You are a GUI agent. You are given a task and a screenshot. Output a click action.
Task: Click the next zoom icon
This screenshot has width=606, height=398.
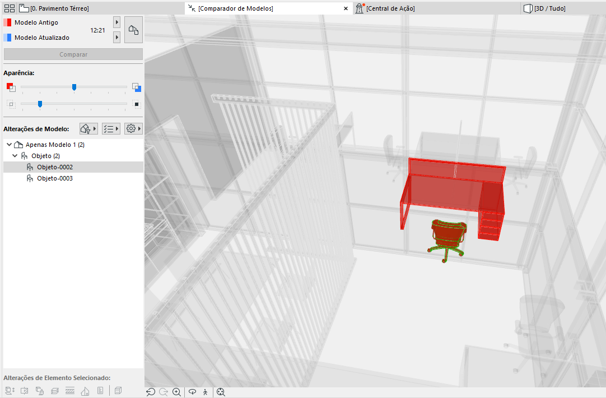point(164,392)
